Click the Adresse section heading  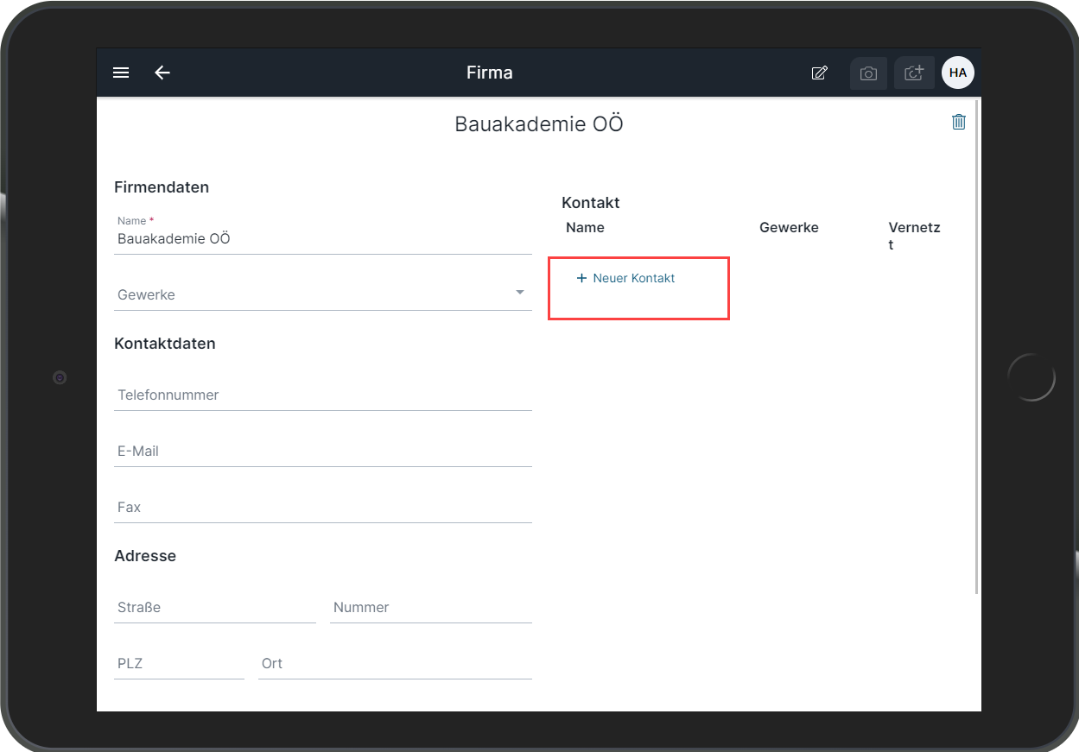(x=145, y=556)
